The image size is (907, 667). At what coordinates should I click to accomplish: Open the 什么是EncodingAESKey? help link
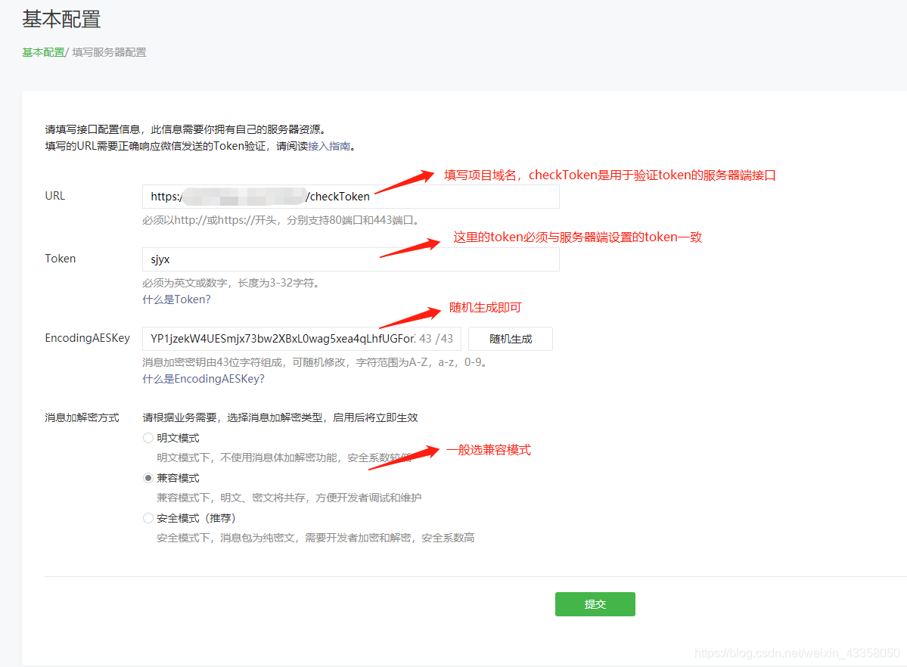203,379
